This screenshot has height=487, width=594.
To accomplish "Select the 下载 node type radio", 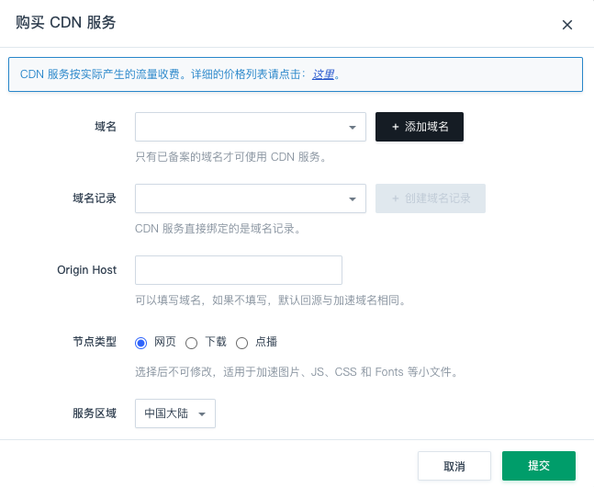I will coord(191,343).
